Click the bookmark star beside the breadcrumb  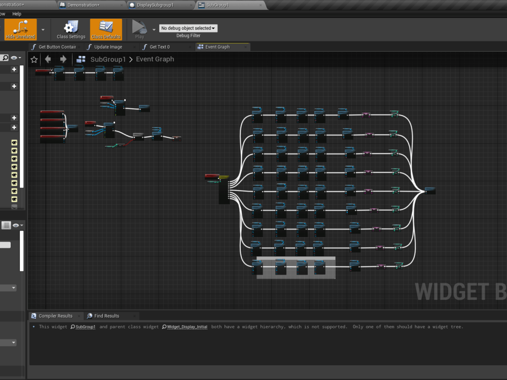point(33,59)
